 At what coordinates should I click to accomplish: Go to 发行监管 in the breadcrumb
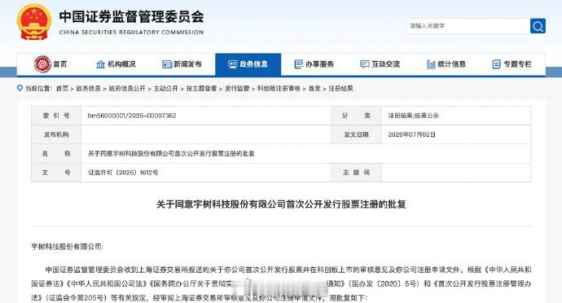pyautogui.click(x=237, y=88)
